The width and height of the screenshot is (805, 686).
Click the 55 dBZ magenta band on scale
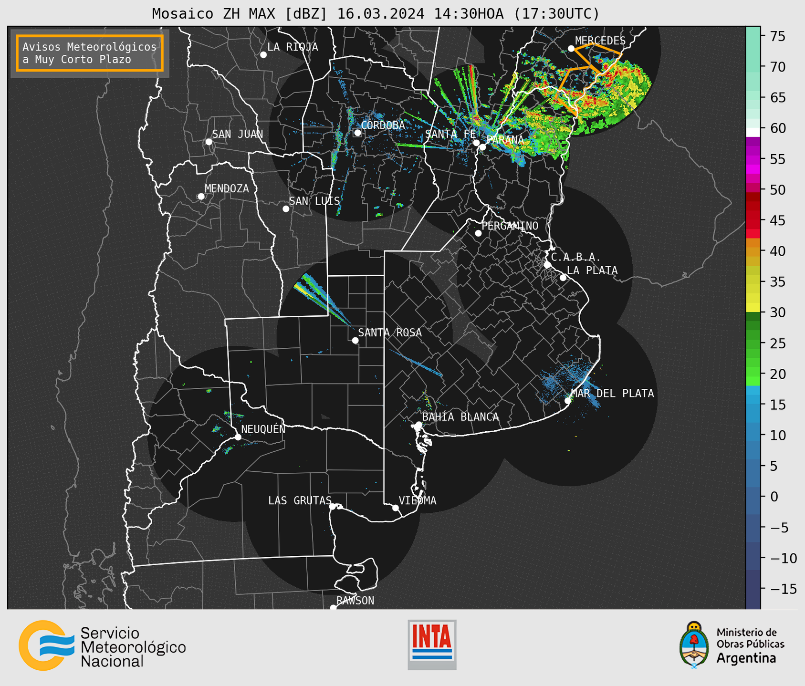[753, 159]
